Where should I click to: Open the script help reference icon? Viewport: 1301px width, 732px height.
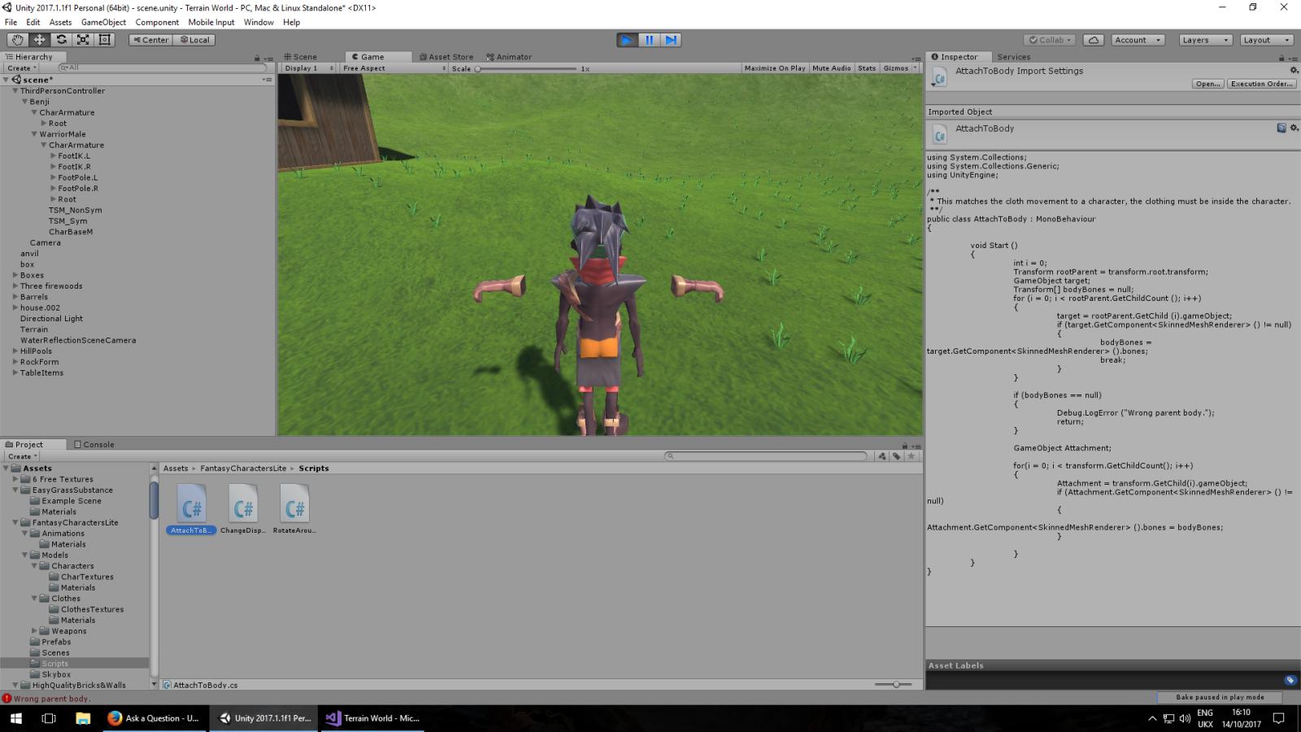[x=1281, y=128]
